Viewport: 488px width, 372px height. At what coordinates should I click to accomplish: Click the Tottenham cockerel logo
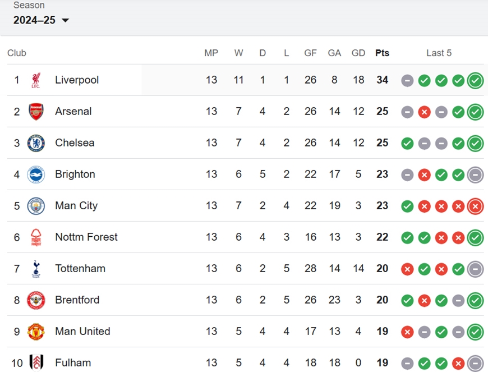tap(36, 269)
